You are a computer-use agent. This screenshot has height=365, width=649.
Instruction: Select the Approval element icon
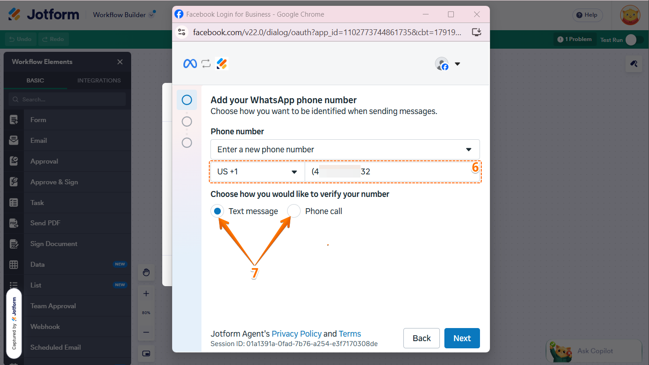tap(14, 161)
